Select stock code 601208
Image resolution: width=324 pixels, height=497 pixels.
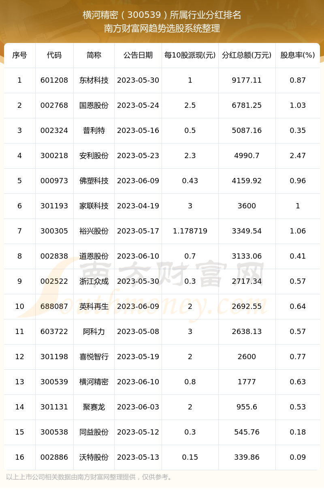[54, 80]
